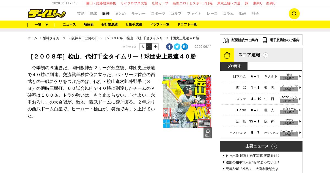Image resolution: width=330 pixels, height=173 pixels.
Task: Open 日本ハム vs ヤクルト game details arrow
Action: pyautogui.click(x=300, y=76)
